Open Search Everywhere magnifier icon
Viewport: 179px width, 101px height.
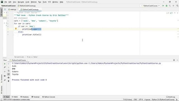click(177, 6)
